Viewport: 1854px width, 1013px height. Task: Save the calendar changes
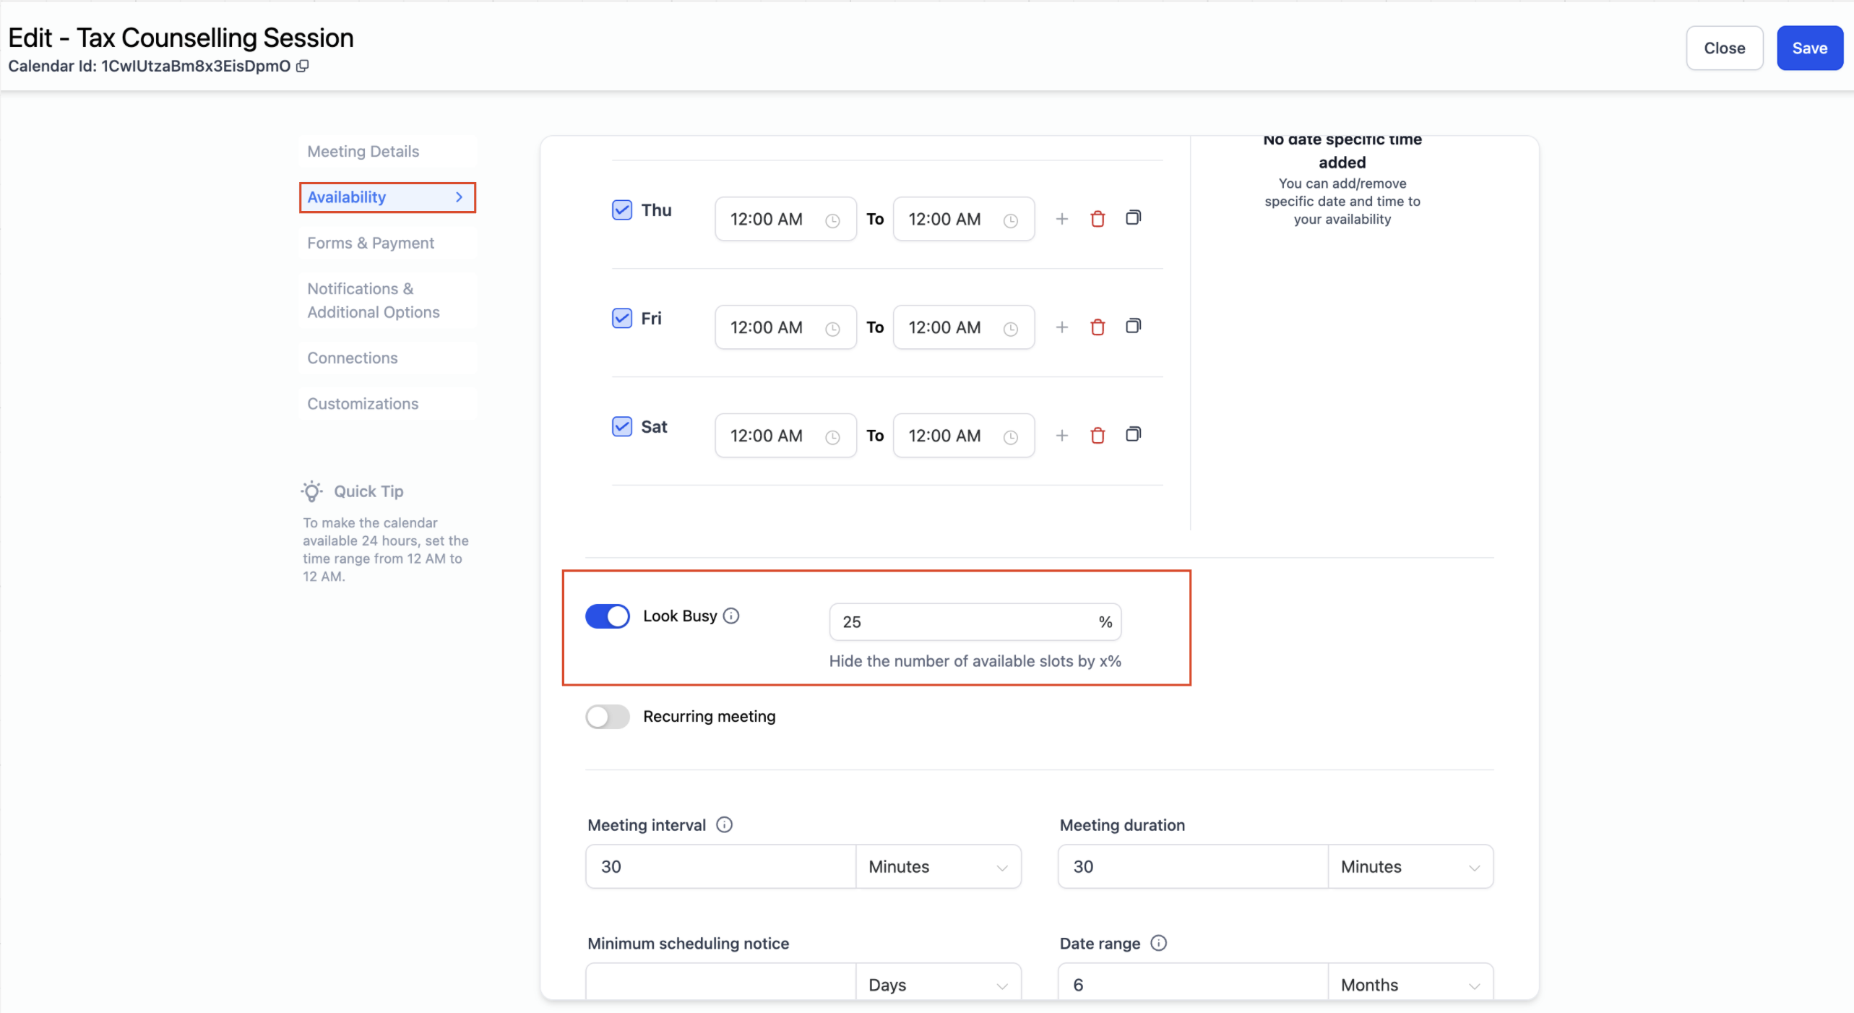click(x=1808, y=48)
